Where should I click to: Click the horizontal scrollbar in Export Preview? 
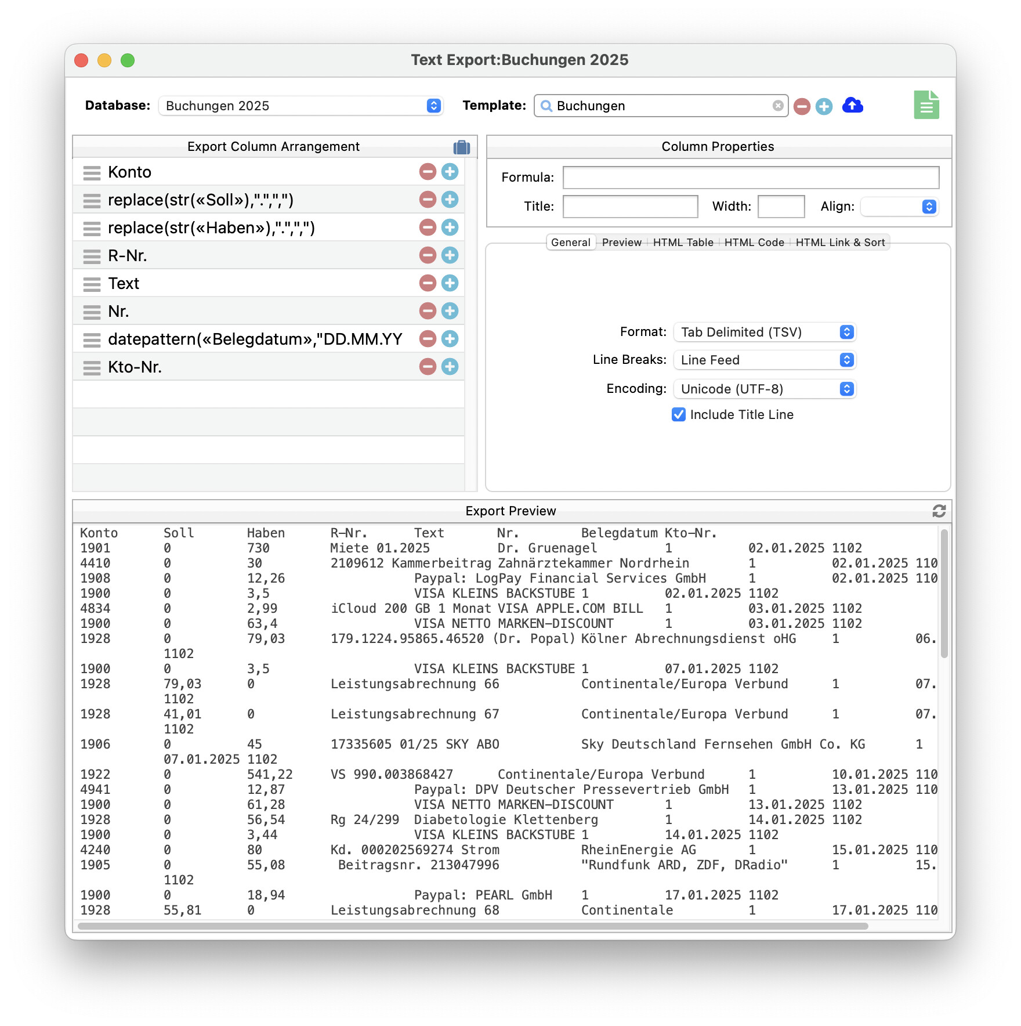pos(473,926)
